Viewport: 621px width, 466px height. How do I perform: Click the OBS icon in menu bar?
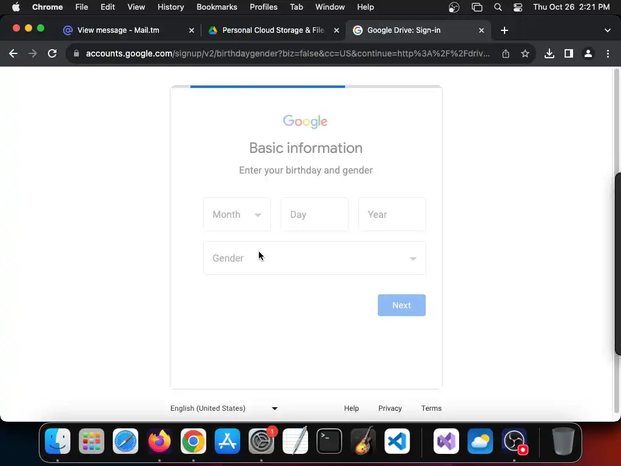coord(454,7)
